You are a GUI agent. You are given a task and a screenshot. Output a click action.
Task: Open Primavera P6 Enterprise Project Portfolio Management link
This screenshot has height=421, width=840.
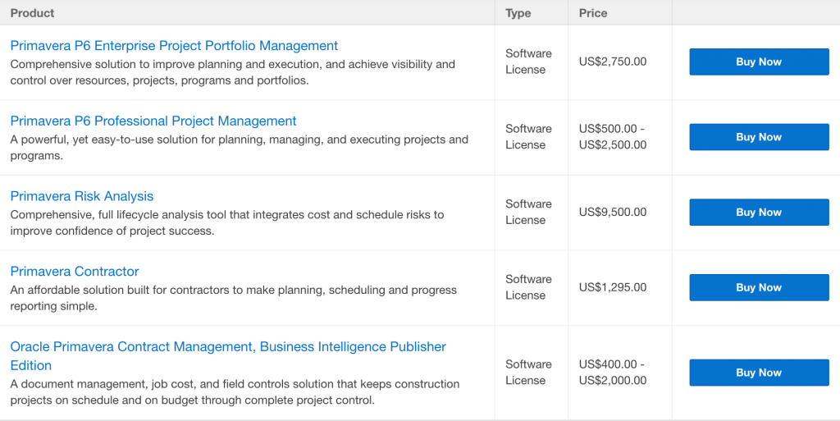click(174, 45)
